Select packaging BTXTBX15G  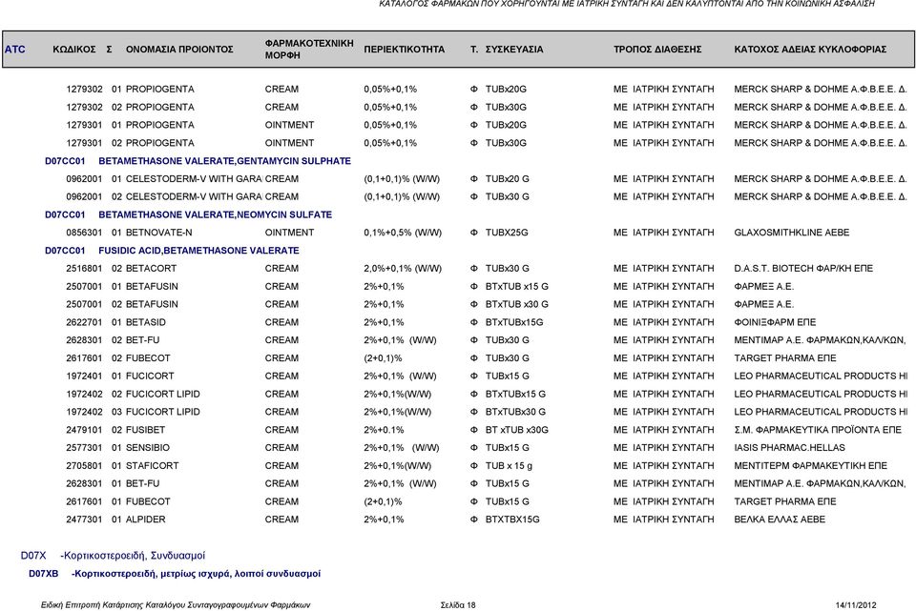(x=512, y=519)
